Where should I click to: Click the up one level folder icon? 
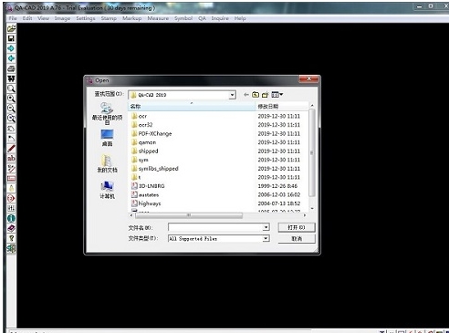[256, 95]
